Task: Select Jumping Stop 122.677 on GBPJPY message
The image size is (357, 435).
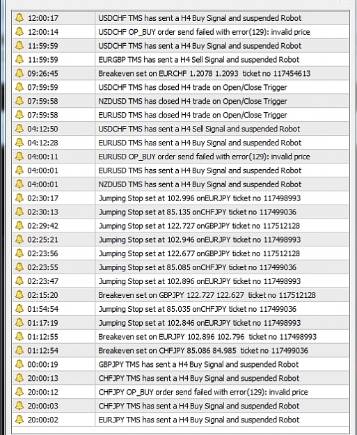Action: coord(199,253)
